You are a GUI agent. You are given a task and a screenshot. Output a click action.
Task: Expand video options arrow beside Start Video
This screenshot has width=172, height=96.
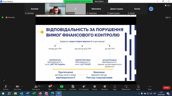point(22,86)
